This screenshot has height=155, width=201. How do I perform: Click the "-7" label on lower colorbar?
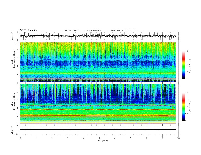[x=187, y=121]
